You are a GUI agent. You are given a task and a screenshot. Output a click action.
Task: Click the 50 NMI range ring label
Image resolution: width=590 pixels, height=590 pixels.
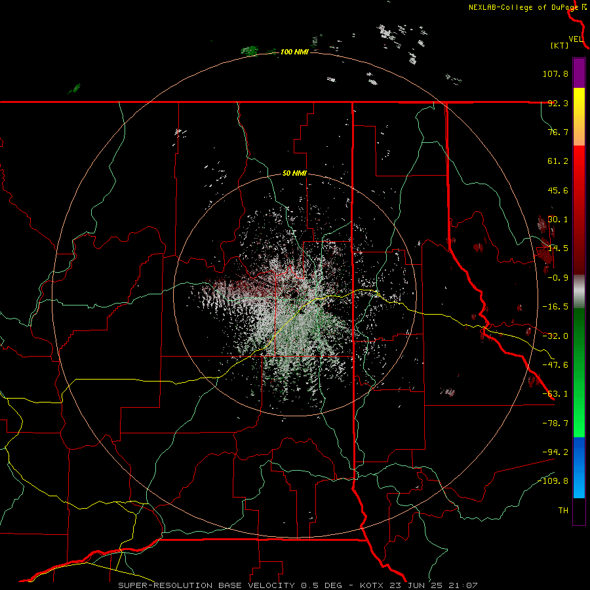[x=294, y=174]
